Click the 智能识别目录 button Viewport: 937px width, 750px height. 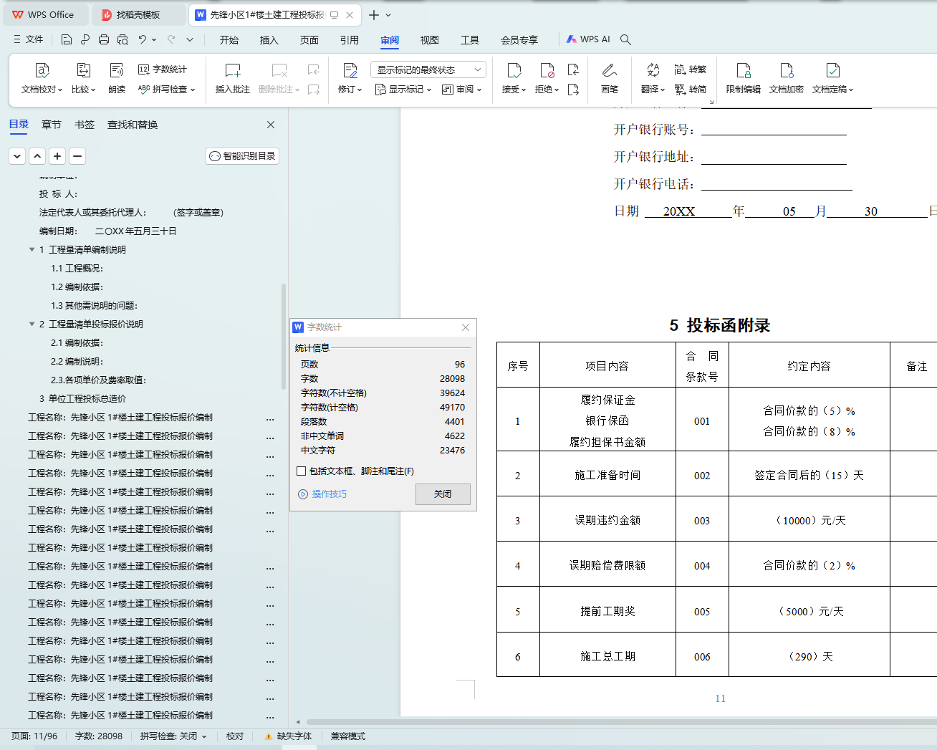pos(242,156)
